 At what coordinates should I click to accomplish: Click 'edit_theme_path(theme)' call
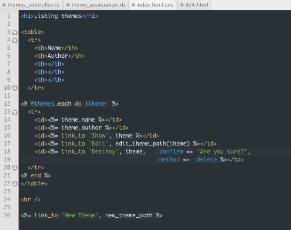tap(152, 144)
